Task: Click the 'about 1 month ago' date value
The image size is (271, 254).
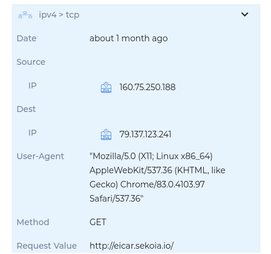Action: click(x=128, y=38)
